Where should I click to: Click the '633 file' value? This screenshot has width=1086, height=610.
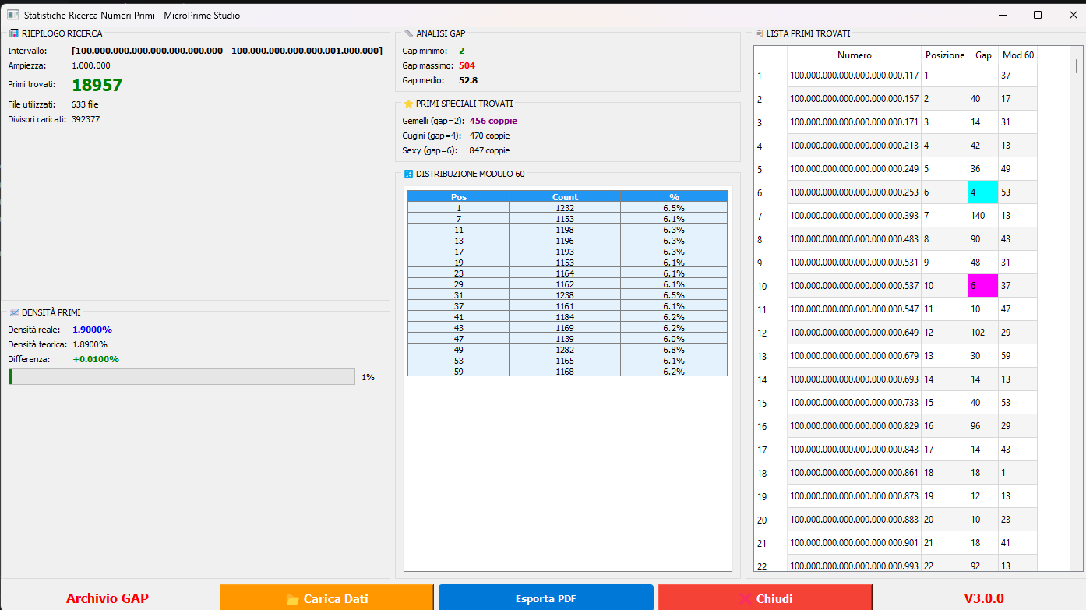pyautogui.click(x=85, y=104)
